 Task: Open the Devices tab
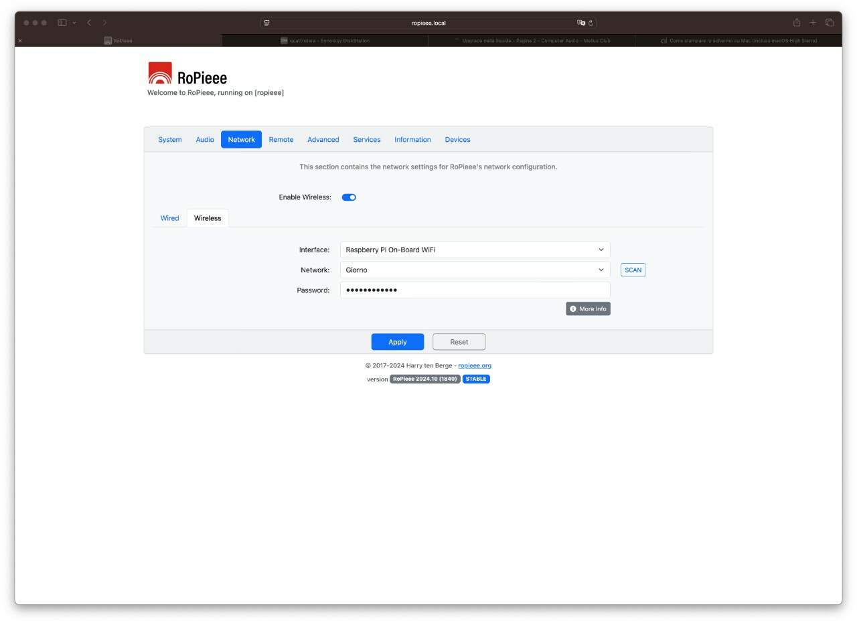pyautogui.click(x=457, y=140)
